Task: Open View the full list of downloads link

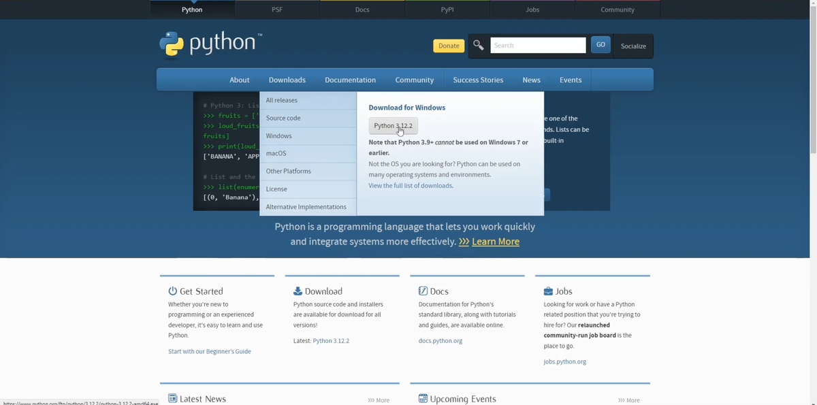Action: click(x=411, y=185)
